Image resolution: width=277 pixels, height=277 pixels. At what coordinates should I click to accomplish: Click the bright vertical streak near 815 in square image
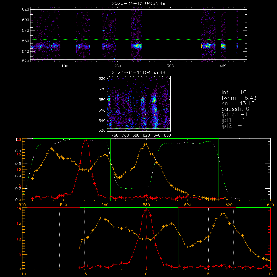[x=143, y=111]
